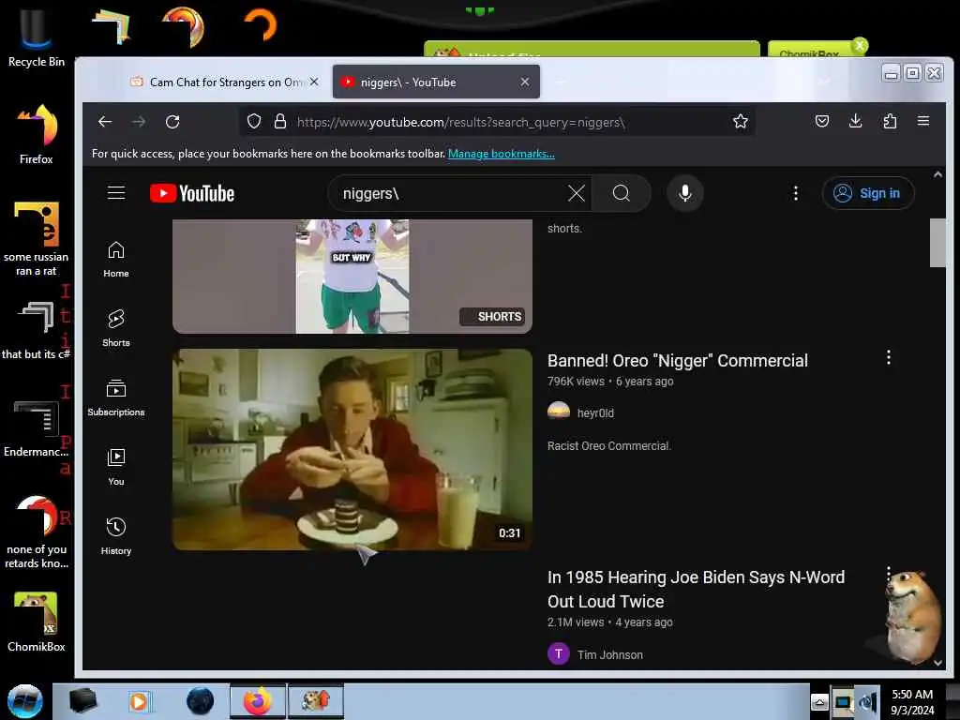Image resolution: width=960 pixels, height=720 pixels.
Task: Open the taskbar clock showing 5:50 AM
Action: coord(912,701)
